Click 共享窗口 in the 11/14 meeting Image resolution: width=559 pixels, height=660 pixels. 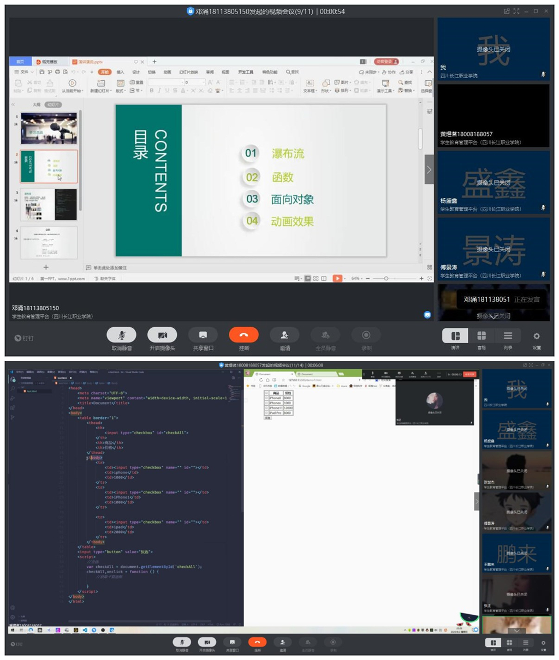(232, 642)
